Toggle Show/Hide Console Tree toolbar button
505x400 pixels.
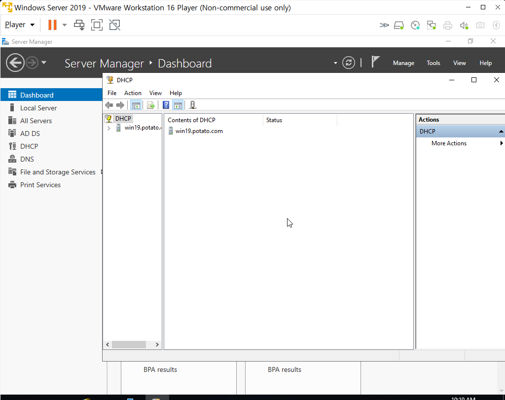pyautogui.click(x=136, y=105)
